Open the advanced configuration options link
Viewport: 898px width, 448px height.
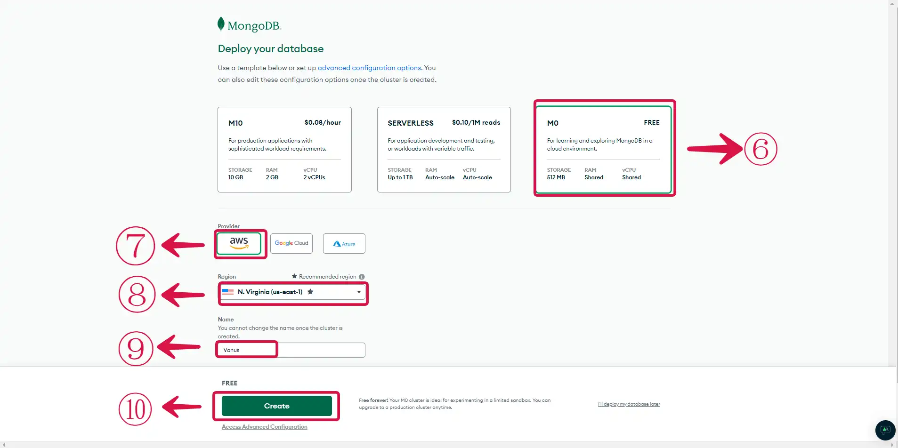coord(369,68)
